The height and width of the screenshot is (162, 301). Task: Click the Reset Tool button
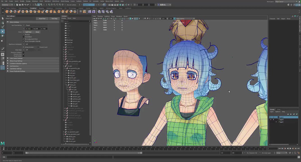(42, 19)
